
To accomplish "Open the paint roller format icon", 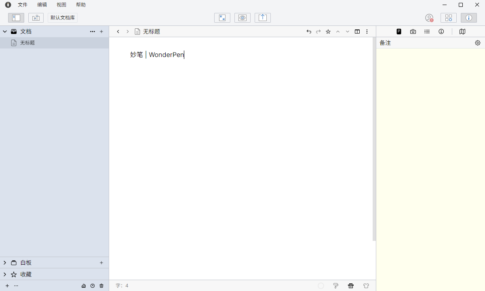I will [x=336, y=286].
